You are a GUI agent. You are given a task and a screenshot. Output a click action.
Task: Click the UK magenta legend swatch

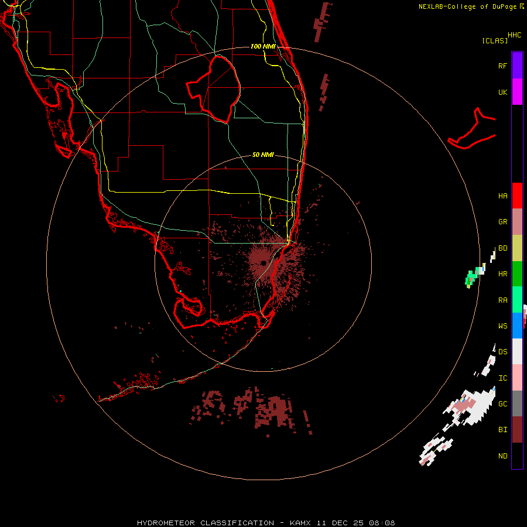click(517, 92)
